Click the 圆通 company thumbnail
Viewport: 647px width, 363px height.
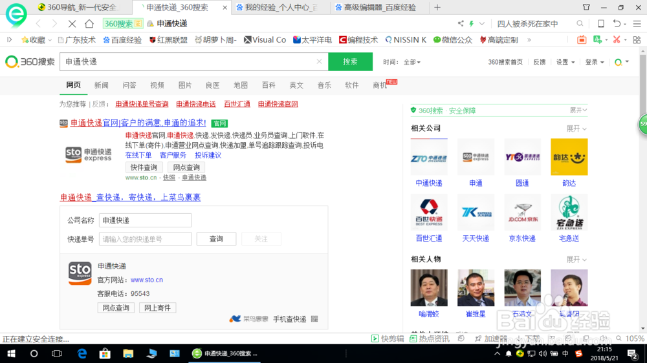(x=522, y=157)
